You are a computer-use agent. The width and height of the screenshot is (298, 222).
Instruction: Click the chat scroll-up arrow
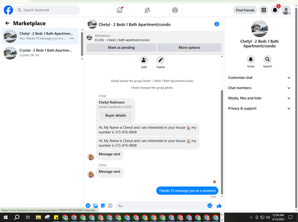222,57
